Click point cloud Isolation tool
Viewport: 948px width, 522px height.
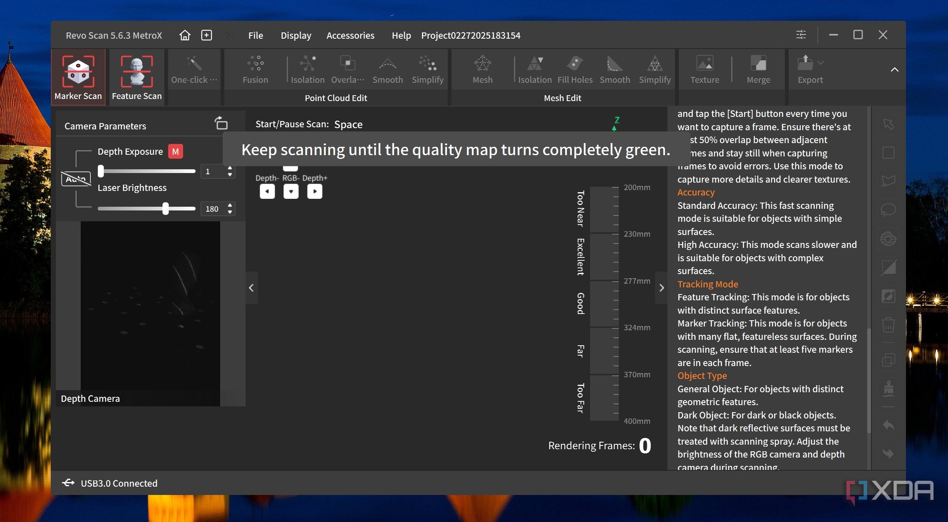coord(308,69)
